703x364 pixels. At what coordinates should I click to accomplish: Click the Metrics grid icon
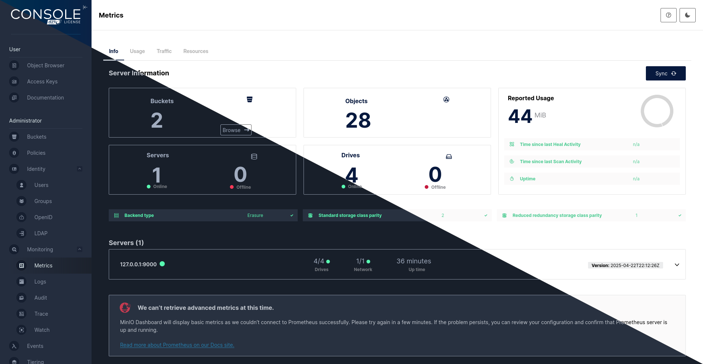tap(22, 266)
